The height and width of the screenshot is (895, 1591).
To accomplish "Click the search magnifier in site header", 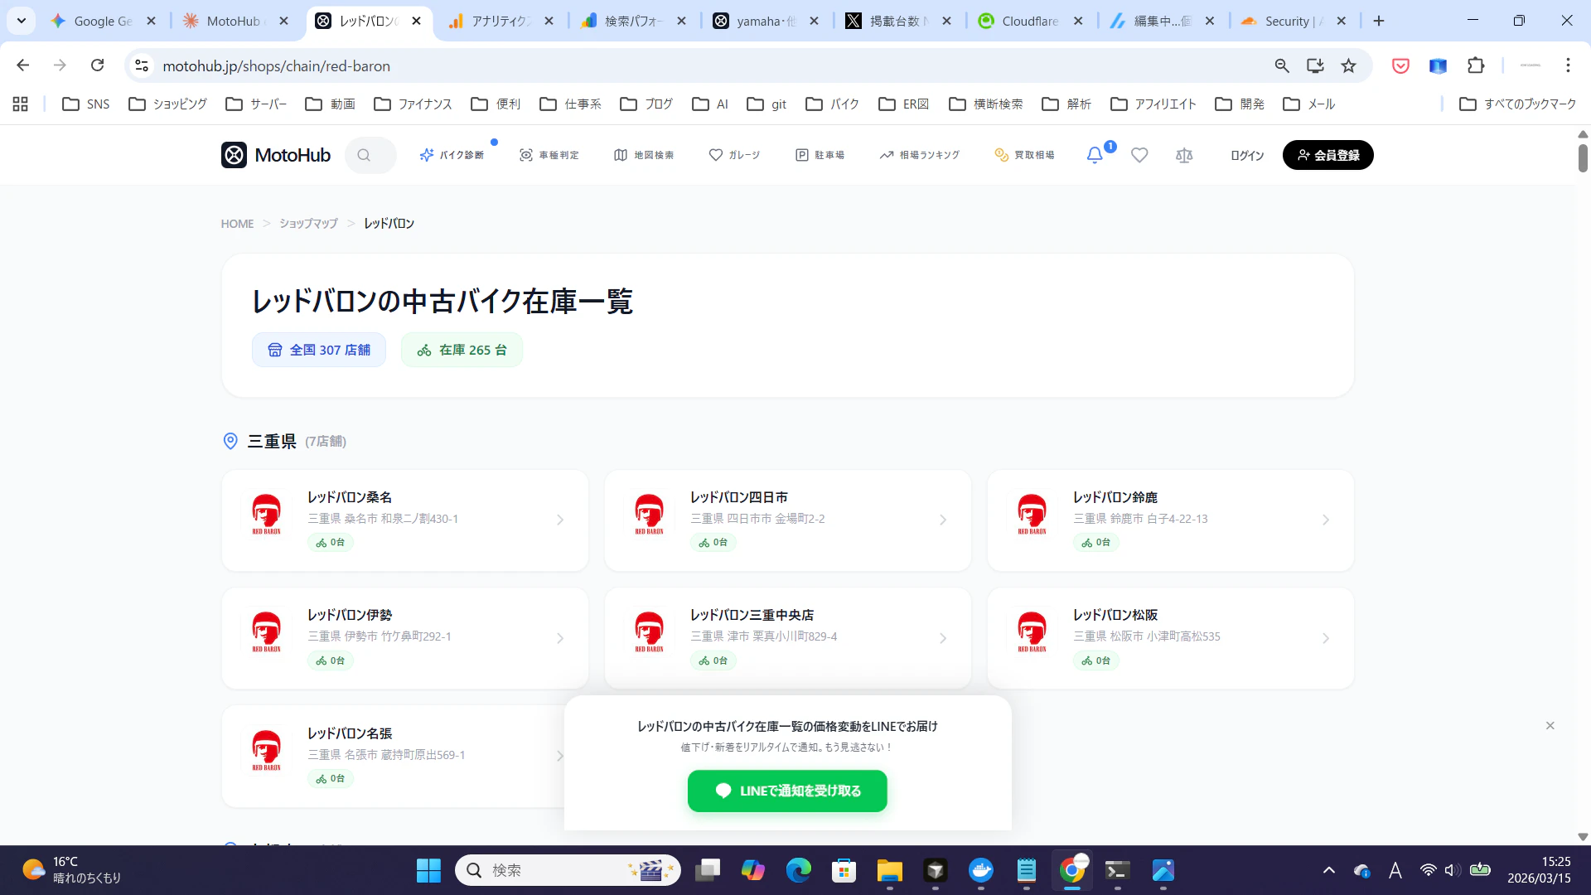I will point(364,155).
